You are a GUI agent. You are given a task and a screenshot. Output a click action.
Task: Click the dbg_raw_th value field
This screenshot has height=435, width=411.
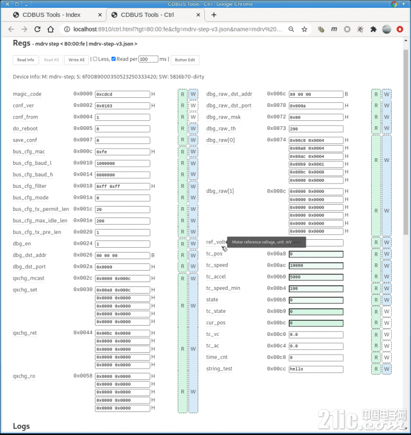pyautogui.click(x=316, y=129)
